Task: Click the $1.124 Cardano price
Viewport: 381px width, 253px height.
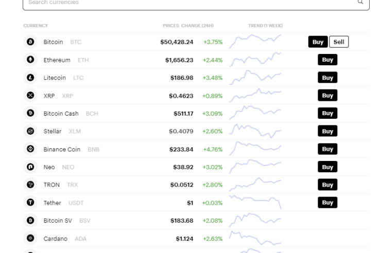Action: tap(184, 239)
